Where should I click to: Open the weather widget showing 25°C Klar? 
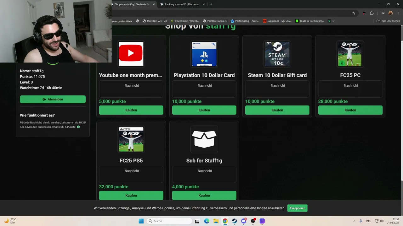click(x=10, y=221)
